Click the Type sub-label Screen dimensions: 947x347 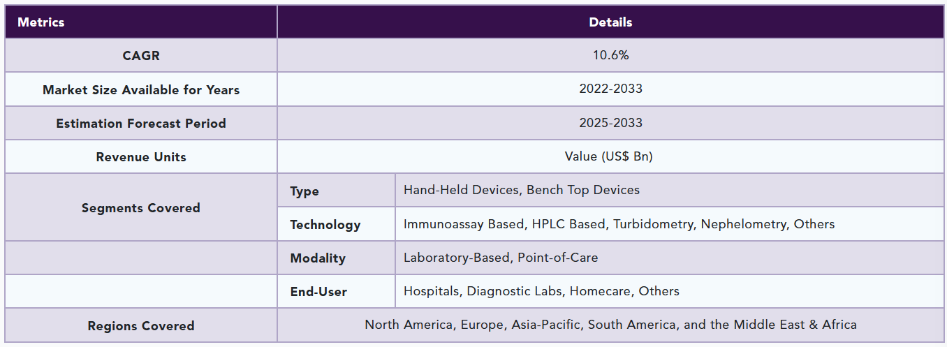[304, 191]
